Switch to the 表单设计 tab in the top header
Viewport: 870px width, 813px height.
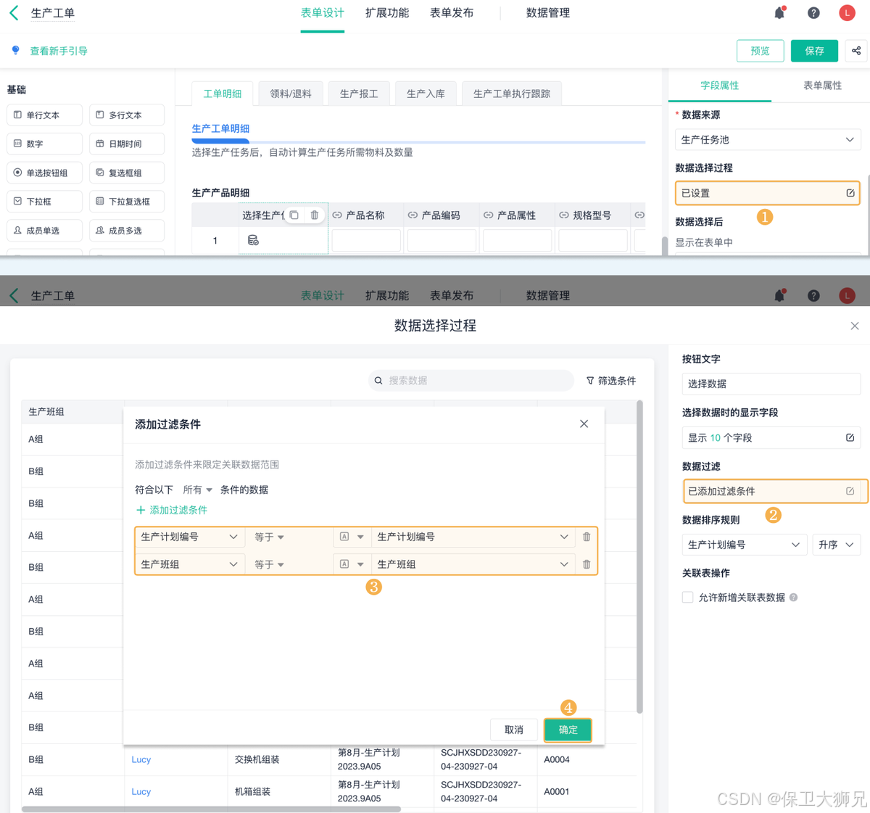coord(323,13)
